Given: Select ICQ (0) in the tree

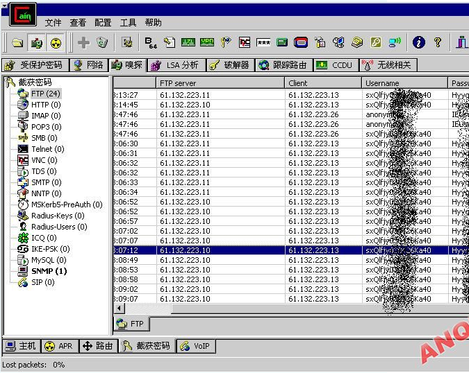Looking at the screenshot, I should (44, 238).
